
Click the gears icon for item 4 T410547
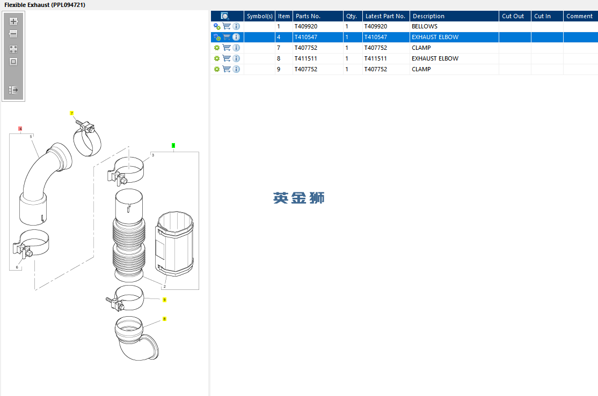[x=217, y=37]
